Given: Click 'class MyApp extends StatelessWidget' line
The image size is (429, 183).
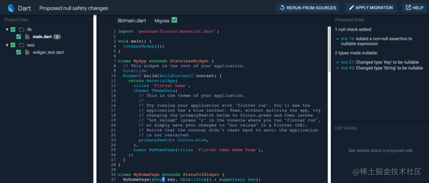Looking at the screenshot, I should point(166,61).
